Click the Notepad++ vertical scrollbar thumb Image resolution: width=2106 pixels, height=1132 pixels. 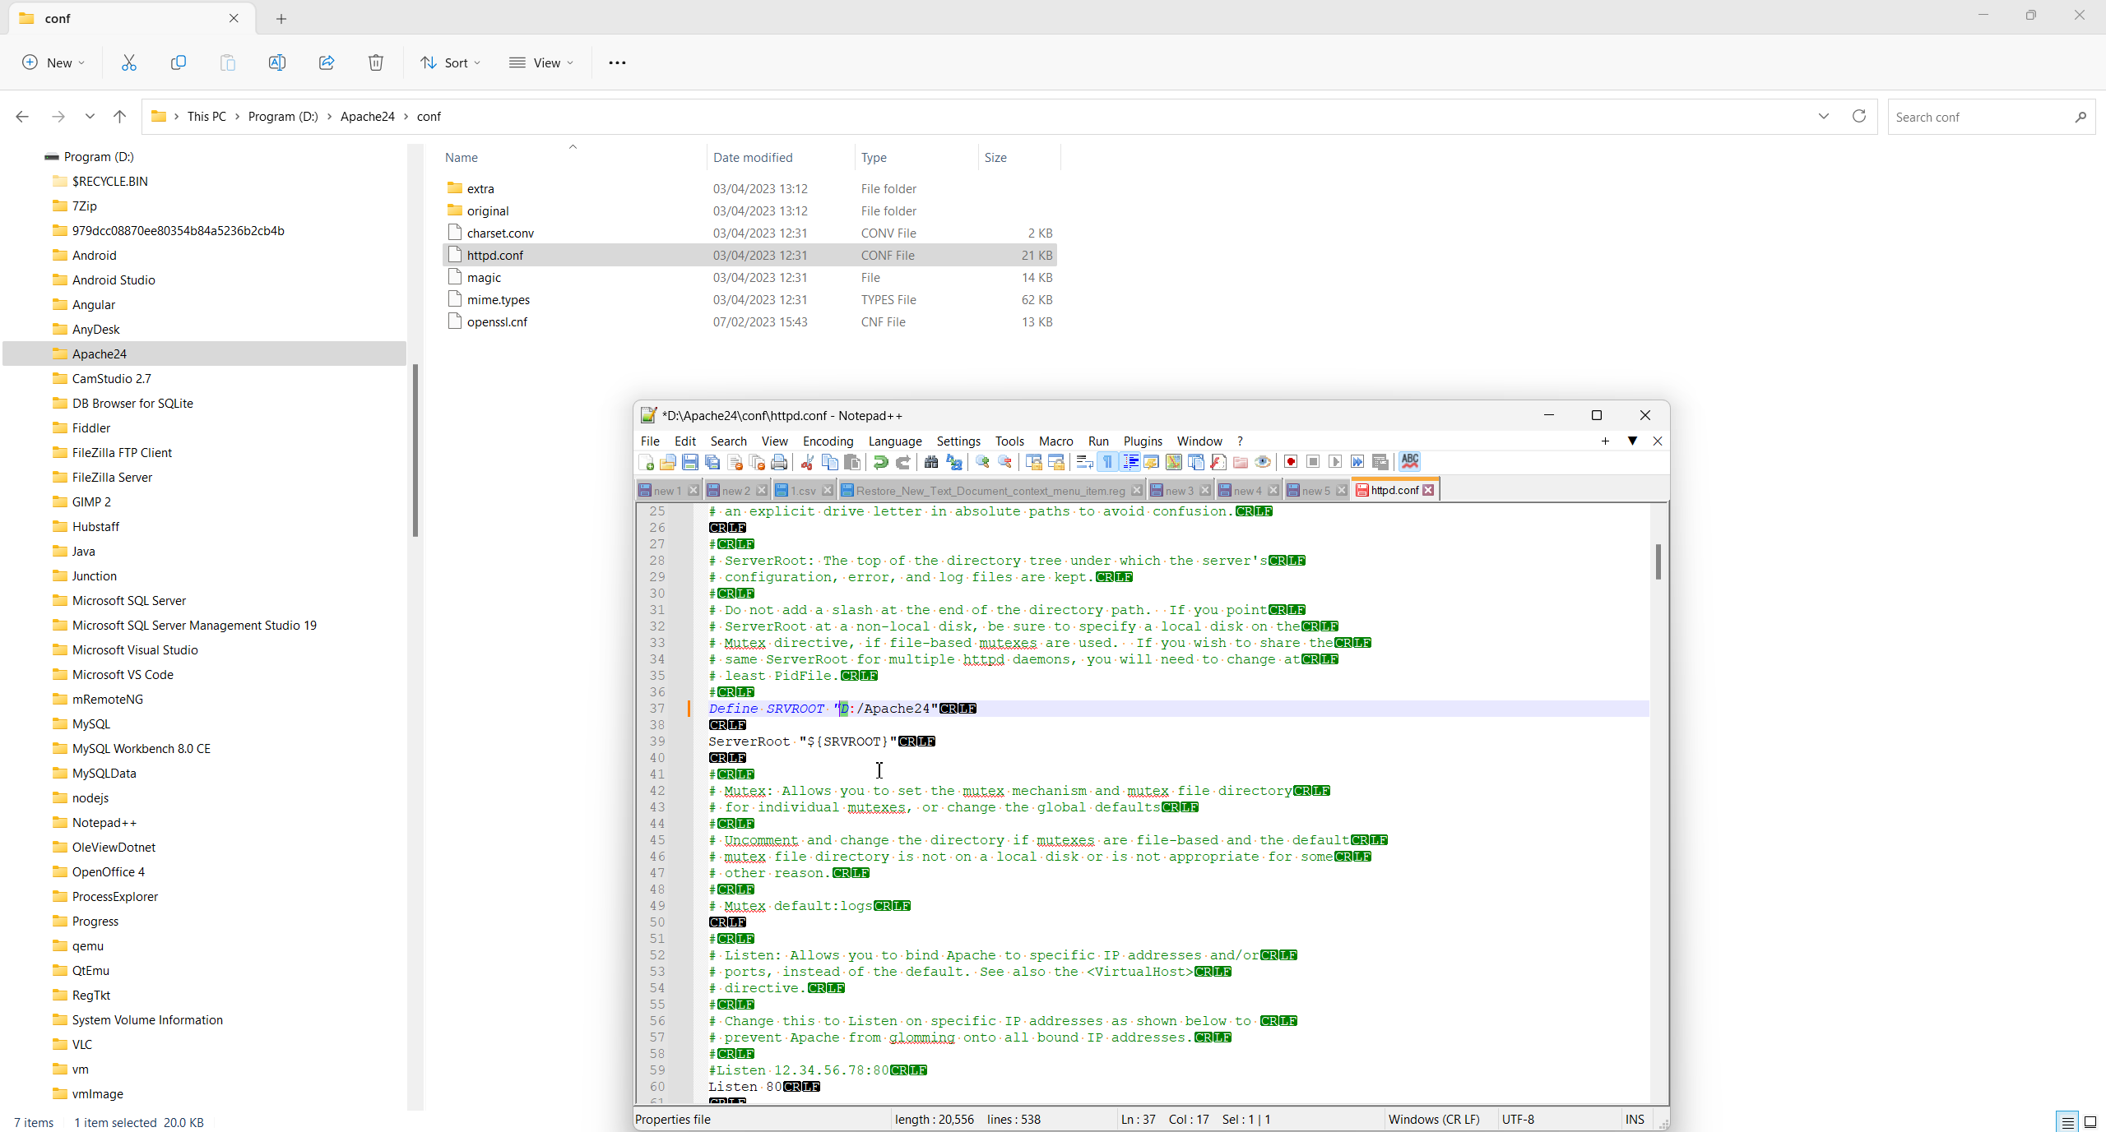click(x=1658, y=561)
